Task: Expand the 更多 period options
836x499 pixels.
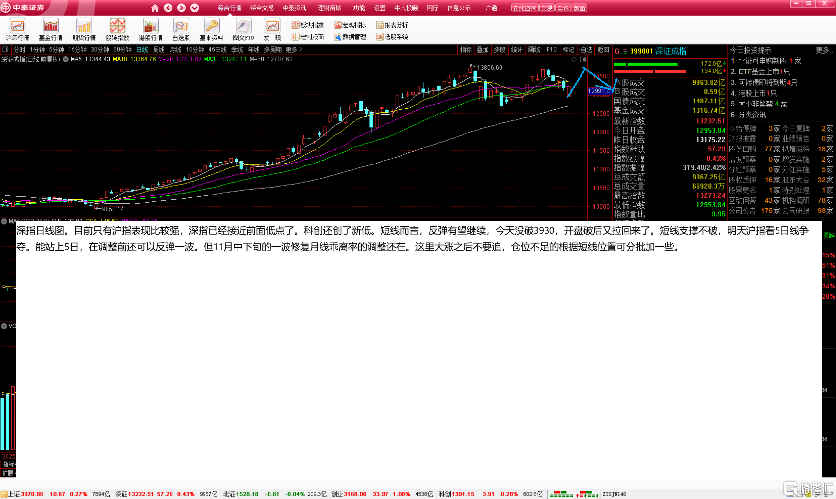Action: 293,49
